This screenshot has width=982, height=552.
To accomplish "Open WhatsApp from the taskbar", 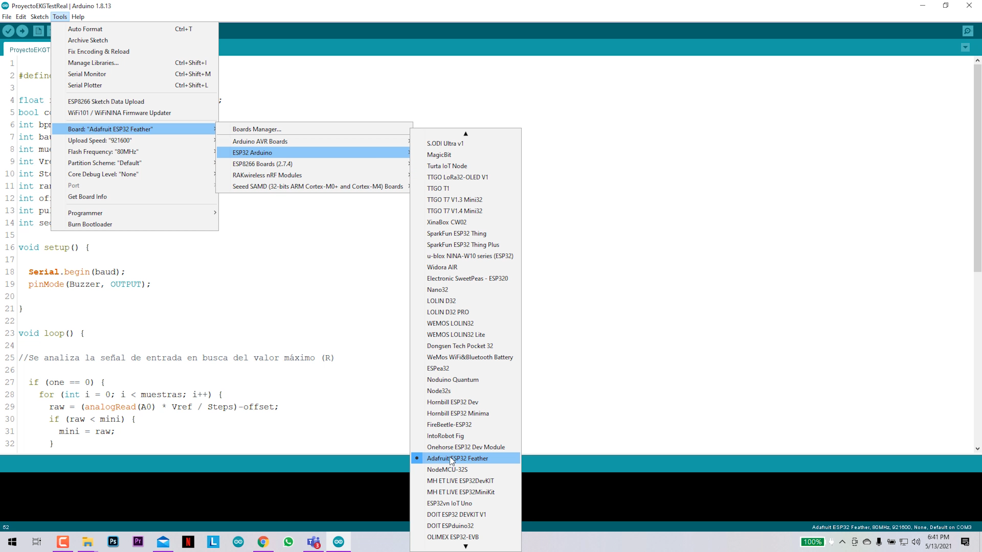I will [288, 542].
